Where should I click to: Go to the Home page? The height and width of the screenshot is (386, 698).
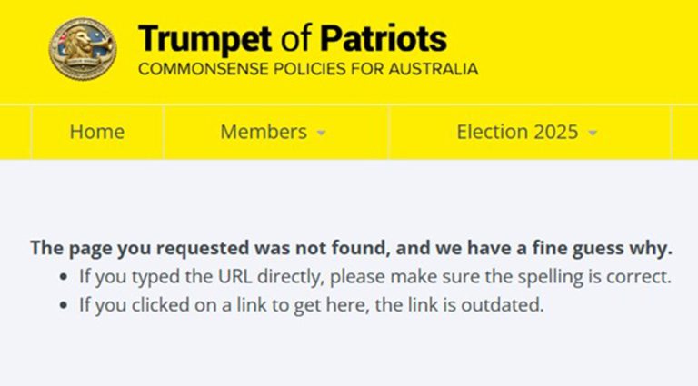pyautogui.click(x=96, y=132)
